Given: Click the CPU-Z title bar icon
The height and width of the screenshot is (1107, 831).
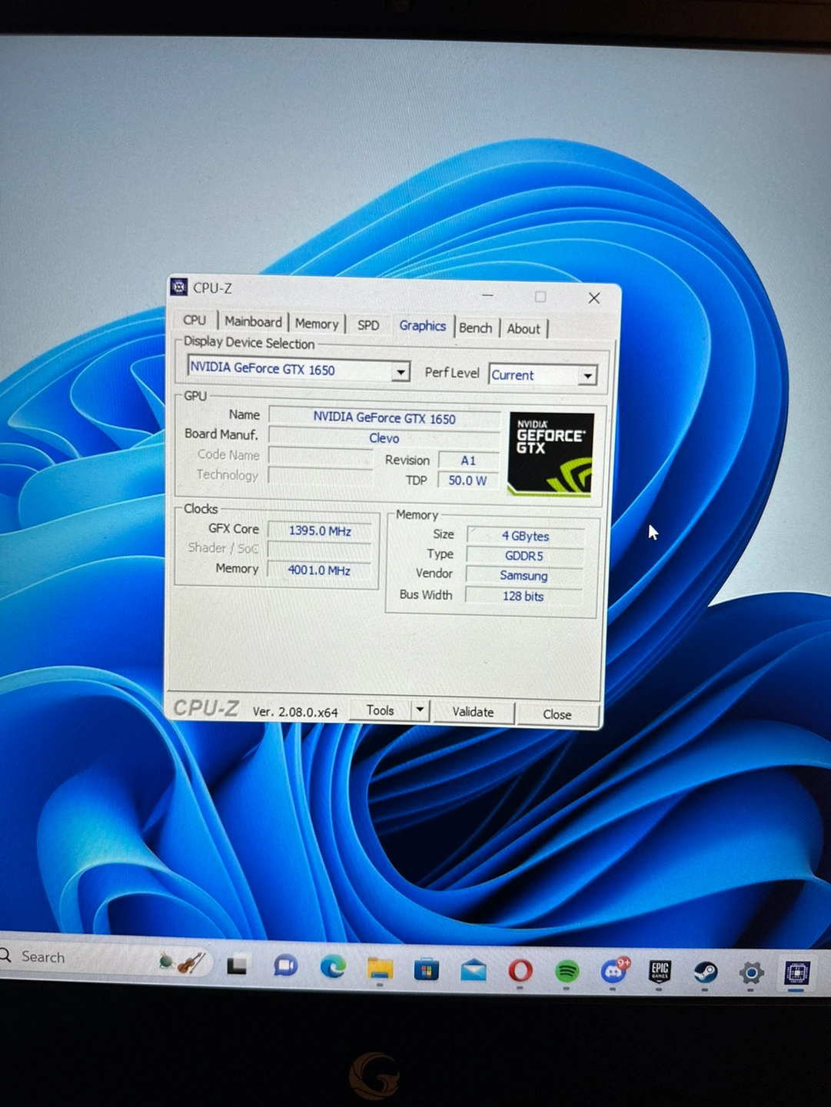Looking at the screenshot, I should [179, 287].
